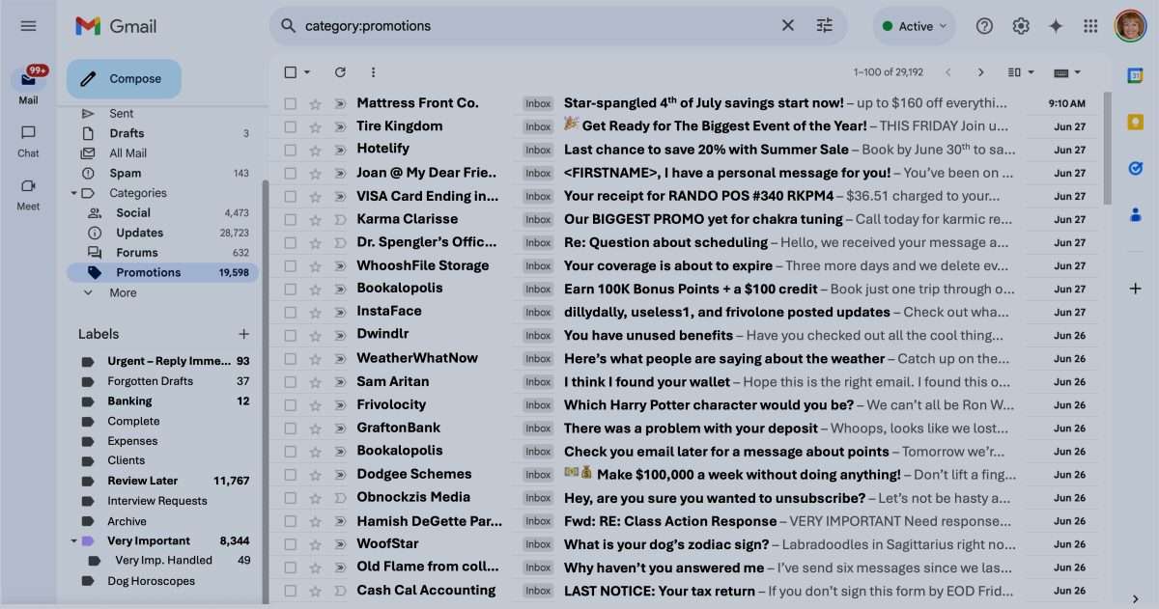1159x609 pixels.
Task: Open Dodgee Schemes $100,000 email
Action: 686,474
